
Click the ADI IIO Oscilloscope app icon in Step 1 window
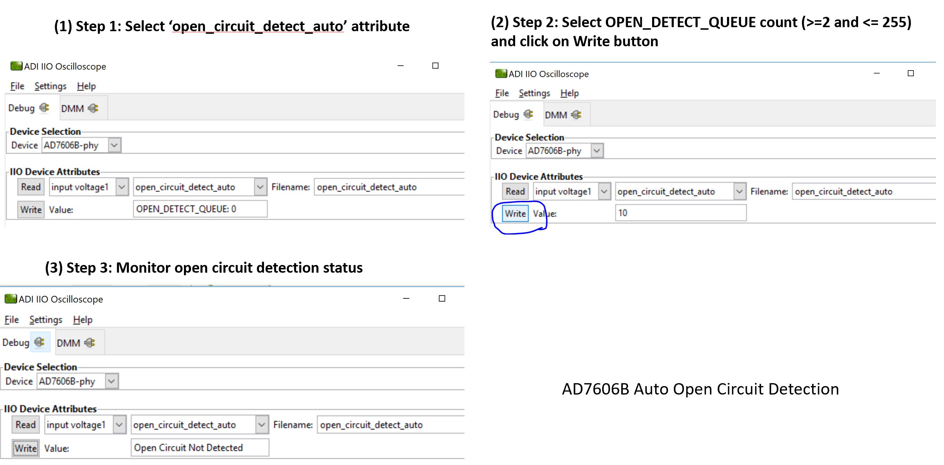(x=17, y=66)
